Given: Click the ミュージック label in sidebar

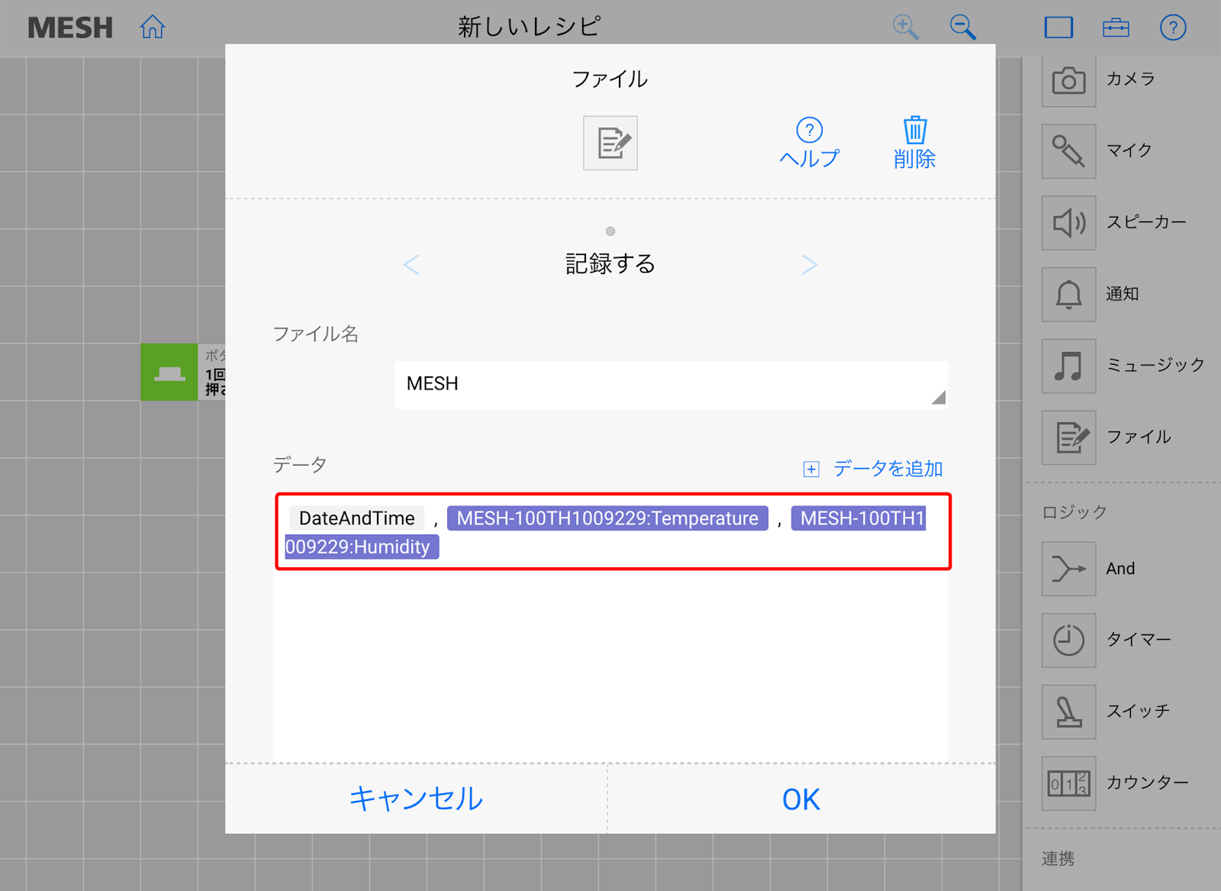Looking at the screenshot, I should pos(1155,365).
